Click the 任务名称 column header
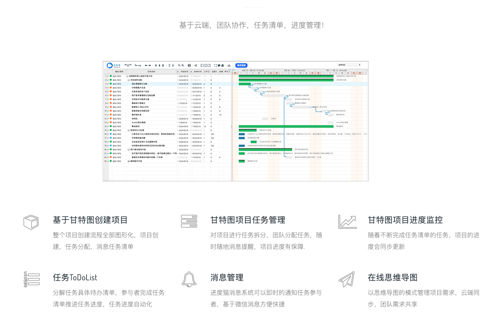 152,72
